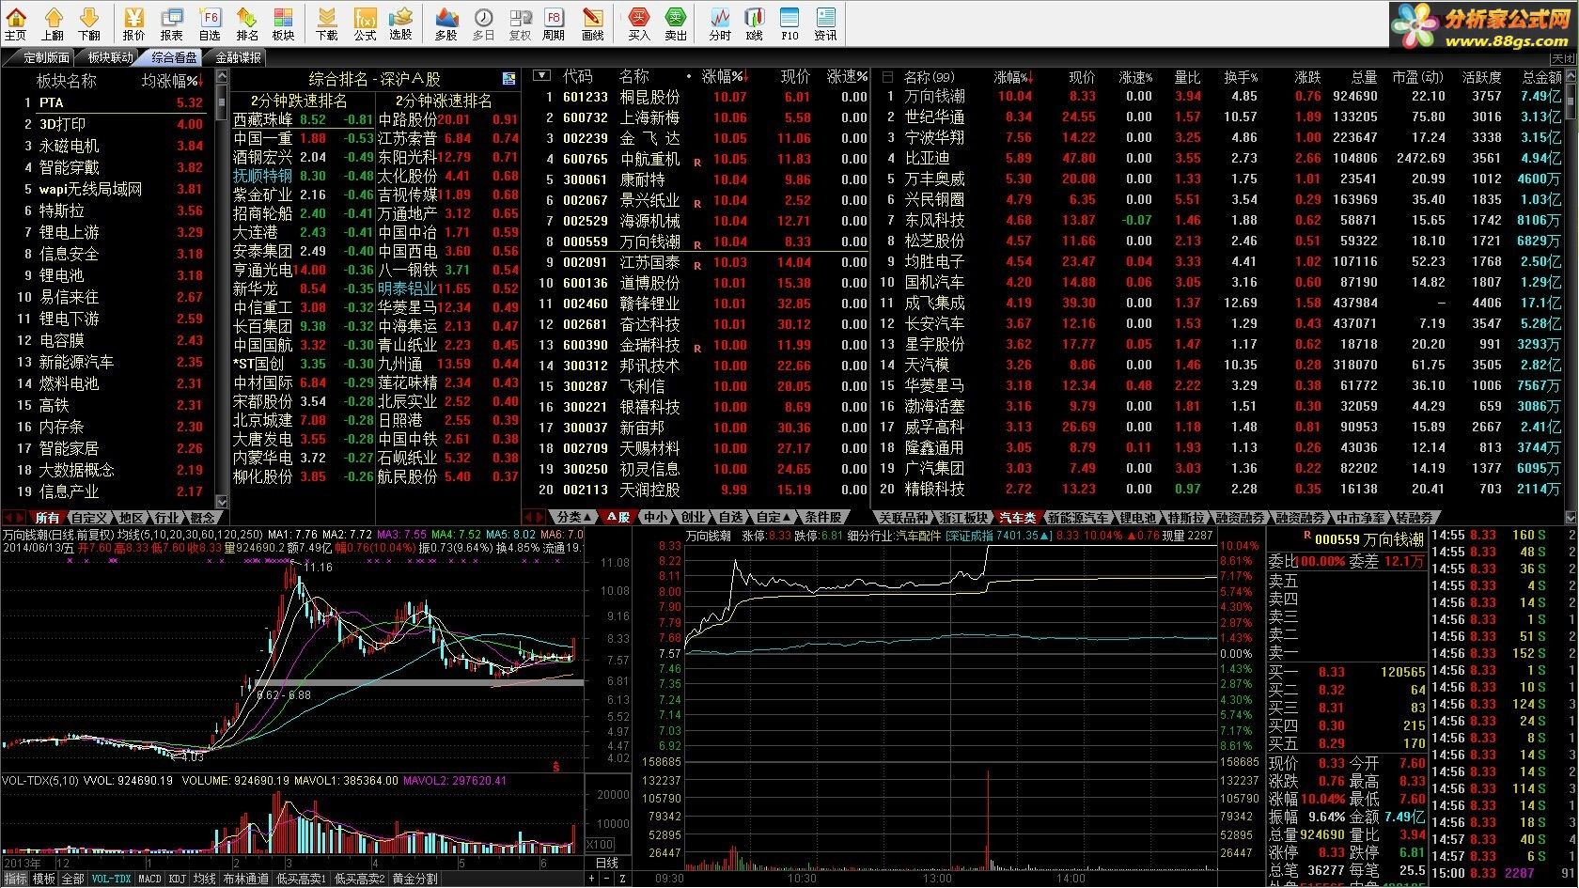Sort right list by 总金额 header
Viewport: 1579px width, 888px height.
point(1541,77)
